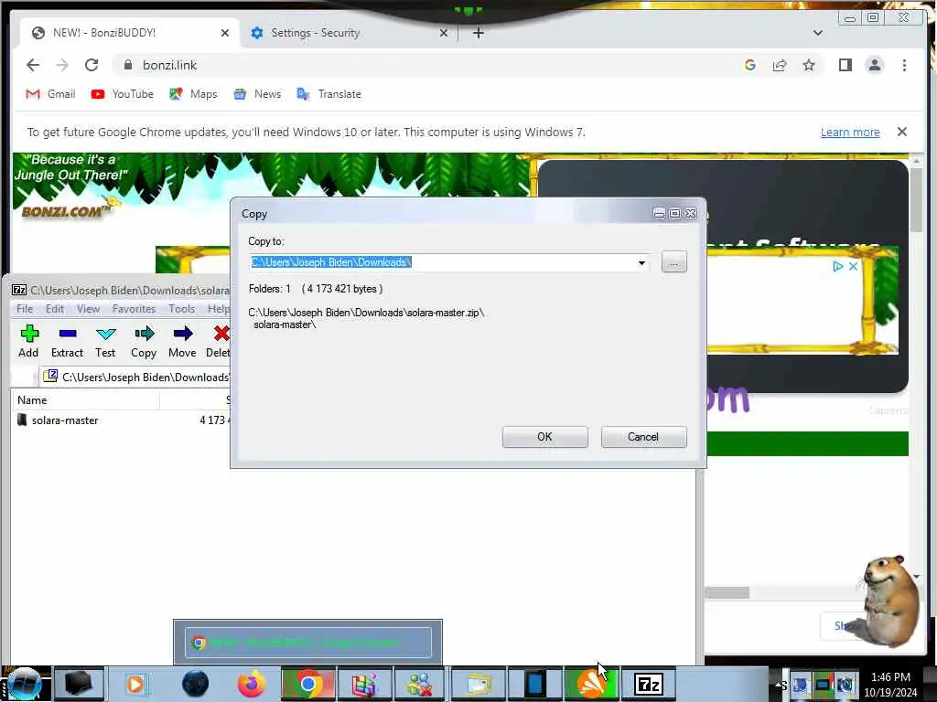Screen dimensions: 937x702
Task: Open 7-Zip View menu
Action: pos(88,309)
